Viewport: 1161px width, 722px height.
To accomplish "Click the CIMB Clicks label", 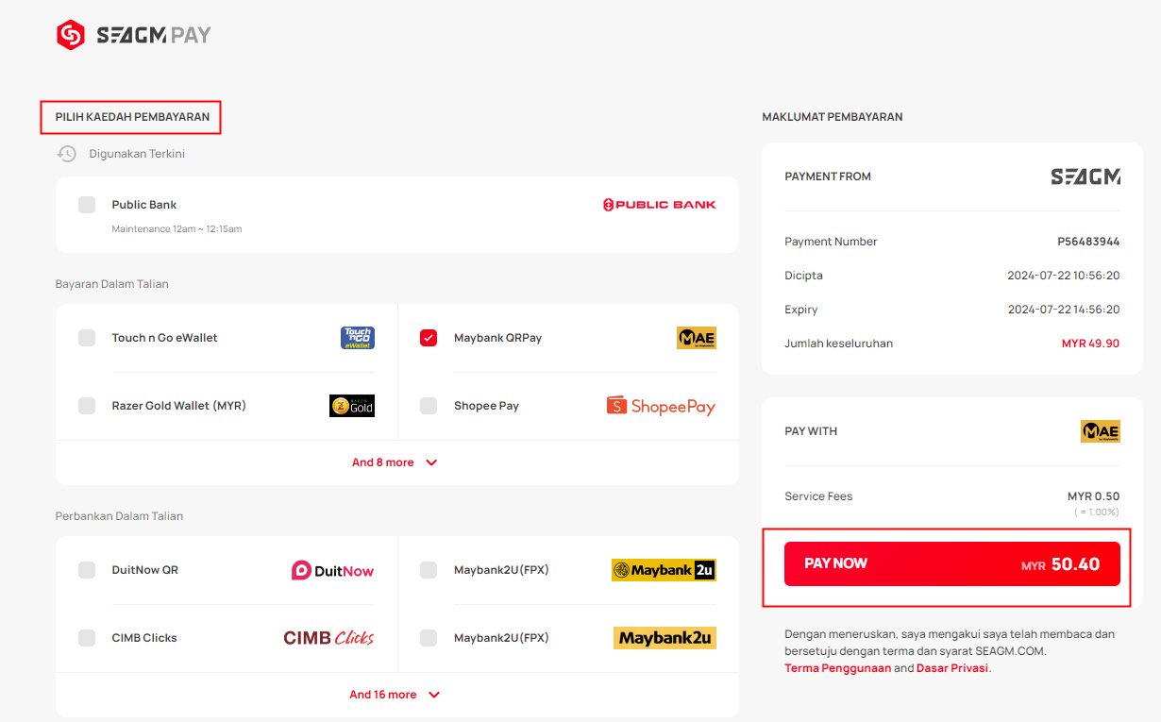I will [144, 638].
